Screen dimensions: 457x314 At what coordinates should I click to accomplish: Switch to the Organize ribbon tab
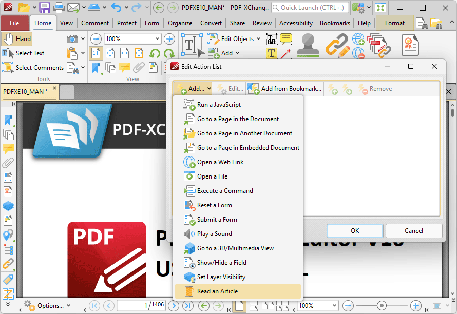tap(180, 23)
